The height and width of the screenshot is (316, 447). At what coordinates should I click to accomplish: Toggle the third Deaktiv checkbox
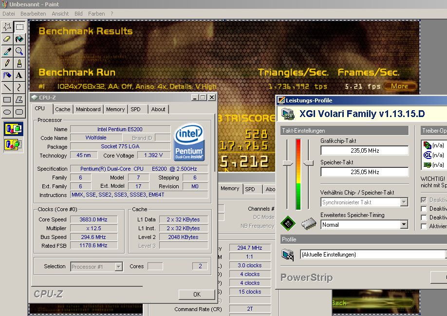424,217
